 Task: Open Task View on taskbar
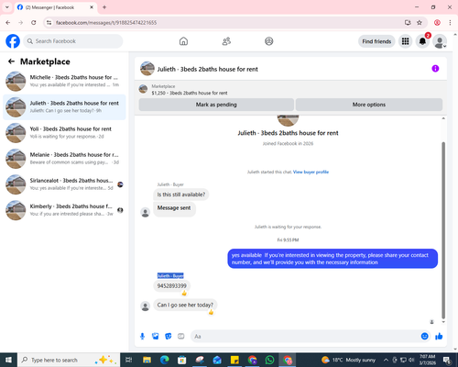tap(129, 360)
